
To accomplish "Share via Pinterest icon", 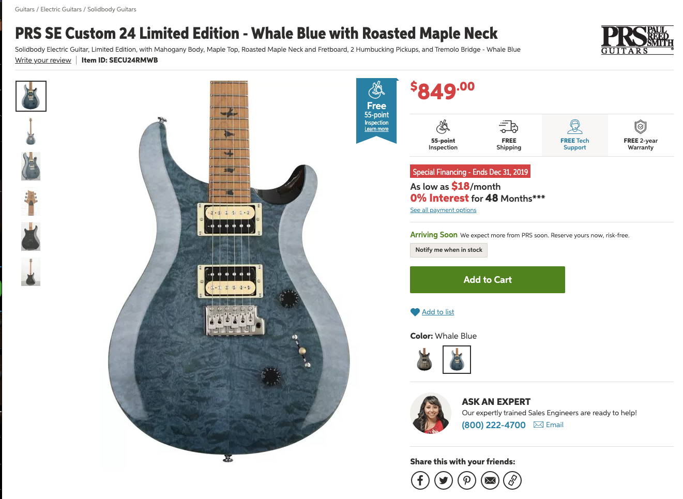I will pos(467,480).
